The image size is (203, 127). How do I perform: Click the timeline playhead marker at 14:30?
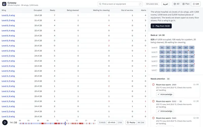click(65, 123)
